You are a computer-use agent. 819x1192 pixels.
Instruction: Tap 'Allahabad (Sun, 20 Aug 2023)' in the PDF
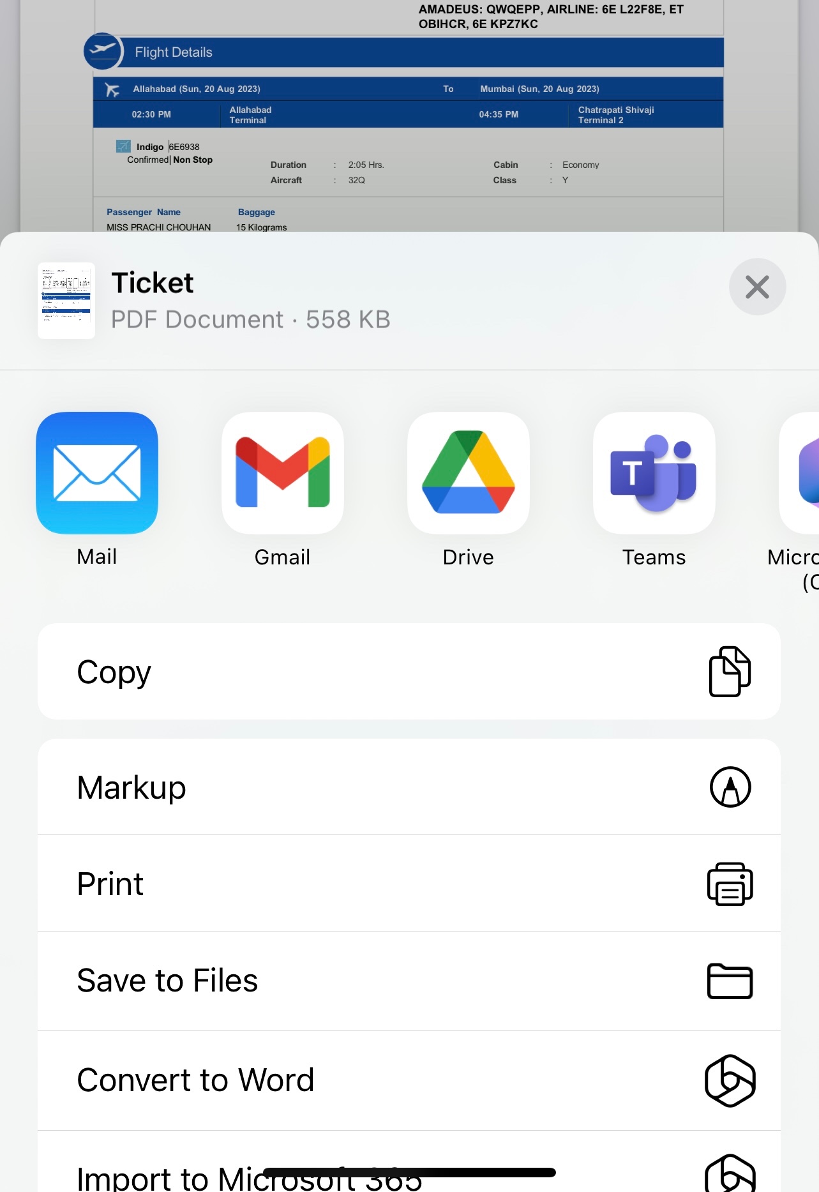pos(197,89)
